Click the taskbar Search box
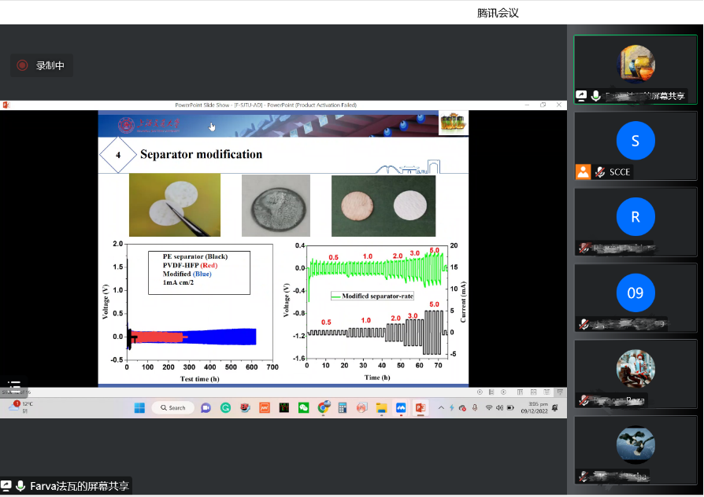 tap(172, 407)
